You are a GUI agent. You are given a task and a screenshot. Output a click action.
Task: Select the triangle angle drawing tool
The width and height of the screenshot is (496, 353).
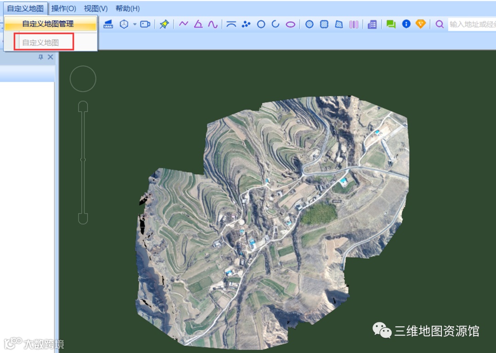[x=198, y=24]
